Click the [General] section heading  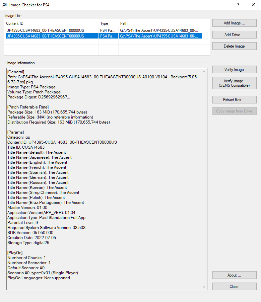(x=16, y=72)
